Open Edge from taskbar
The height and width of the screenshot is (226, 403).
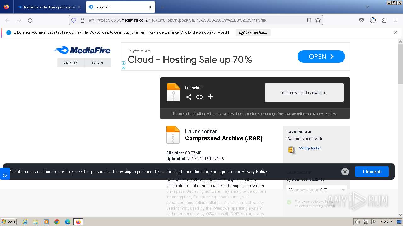pos(68,222)
